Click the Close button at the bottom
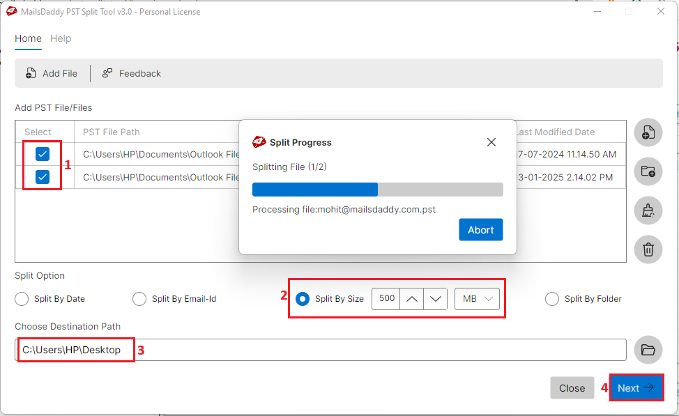This screenshot has width=679, height=416. [572, 388]
